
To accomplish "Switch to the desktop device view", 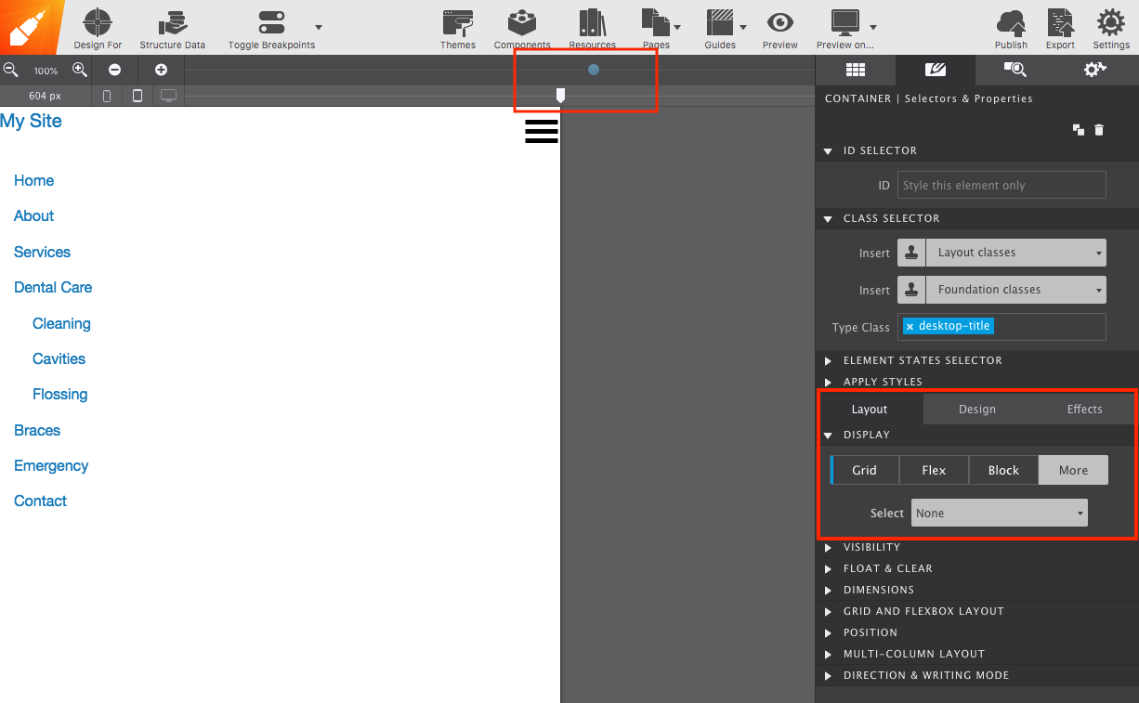I will (168, 96).
